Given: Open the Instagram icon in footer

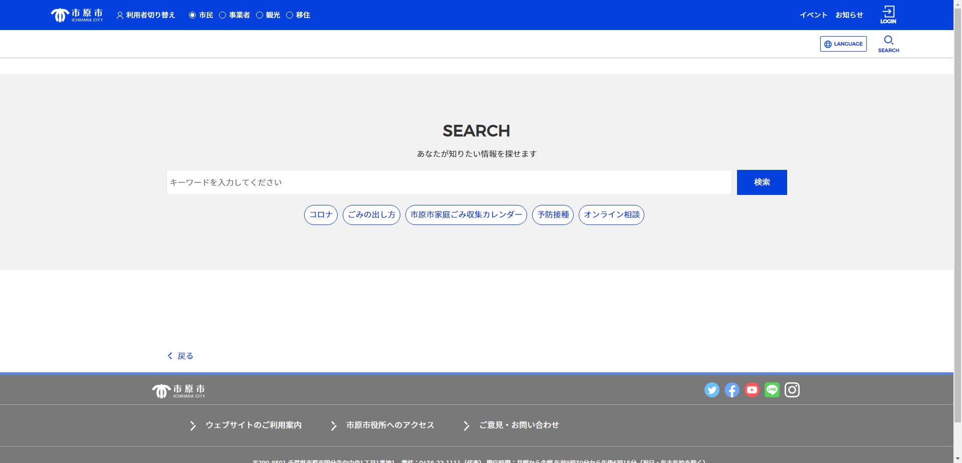Looking at the screenshot, I should 792,390.
